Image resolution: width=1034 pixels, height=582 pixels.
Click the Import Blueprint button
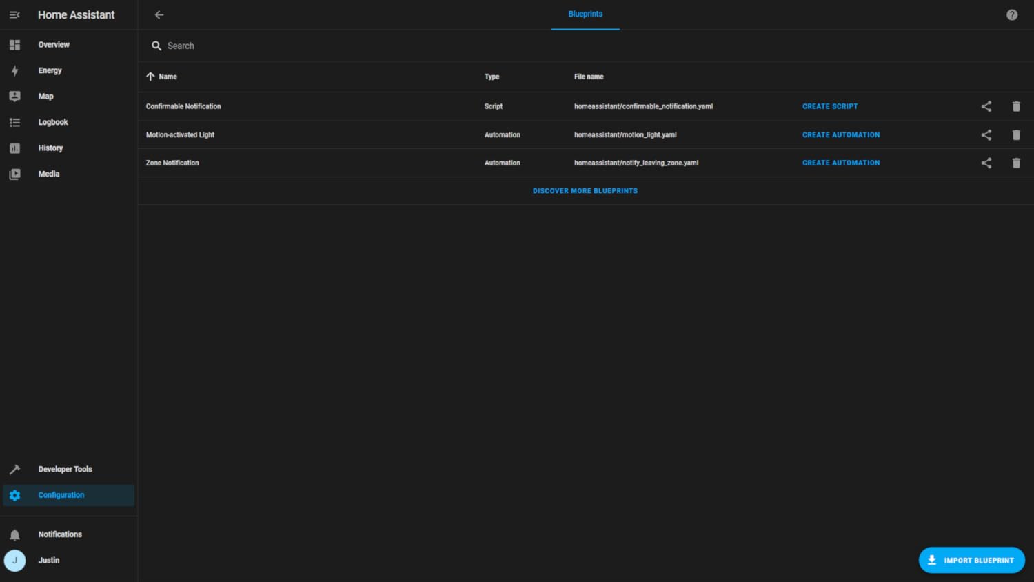[971, 561]
